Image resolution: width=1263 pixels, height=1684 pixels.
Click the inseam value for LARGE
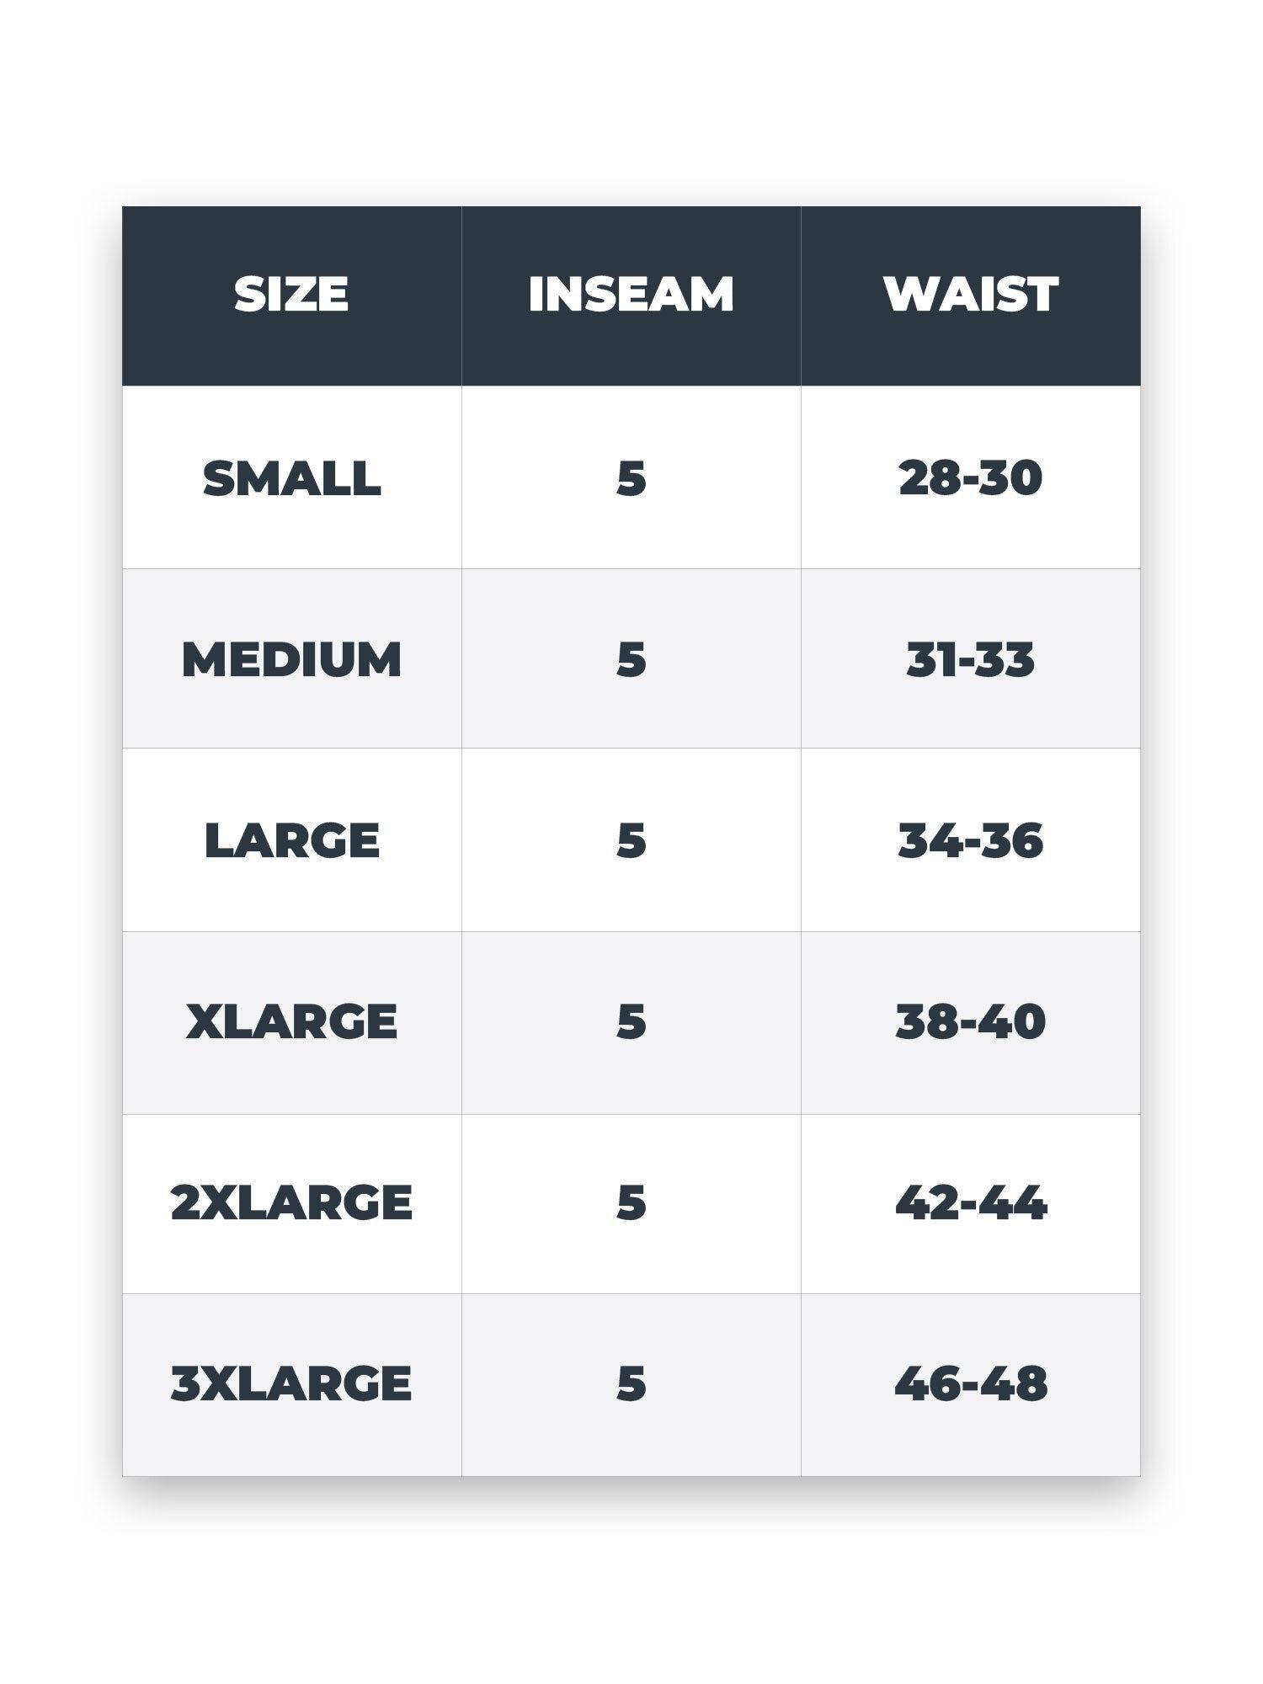631,840
